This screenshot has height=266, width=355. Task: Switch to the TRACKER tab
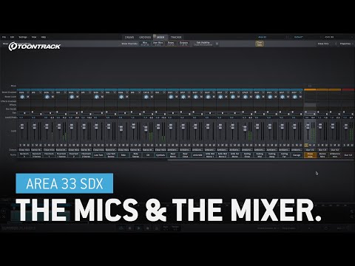176,37
